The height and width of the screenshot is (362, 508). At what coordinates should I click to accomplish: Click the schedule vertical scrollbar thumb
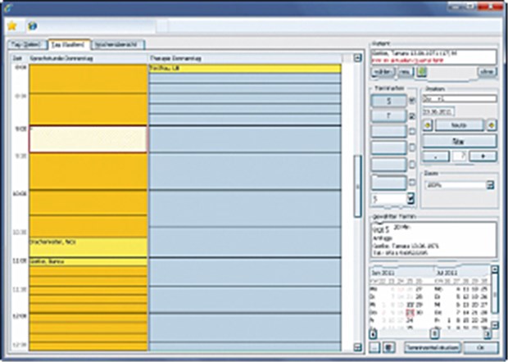pyautogui.click(x=358, y=186)
